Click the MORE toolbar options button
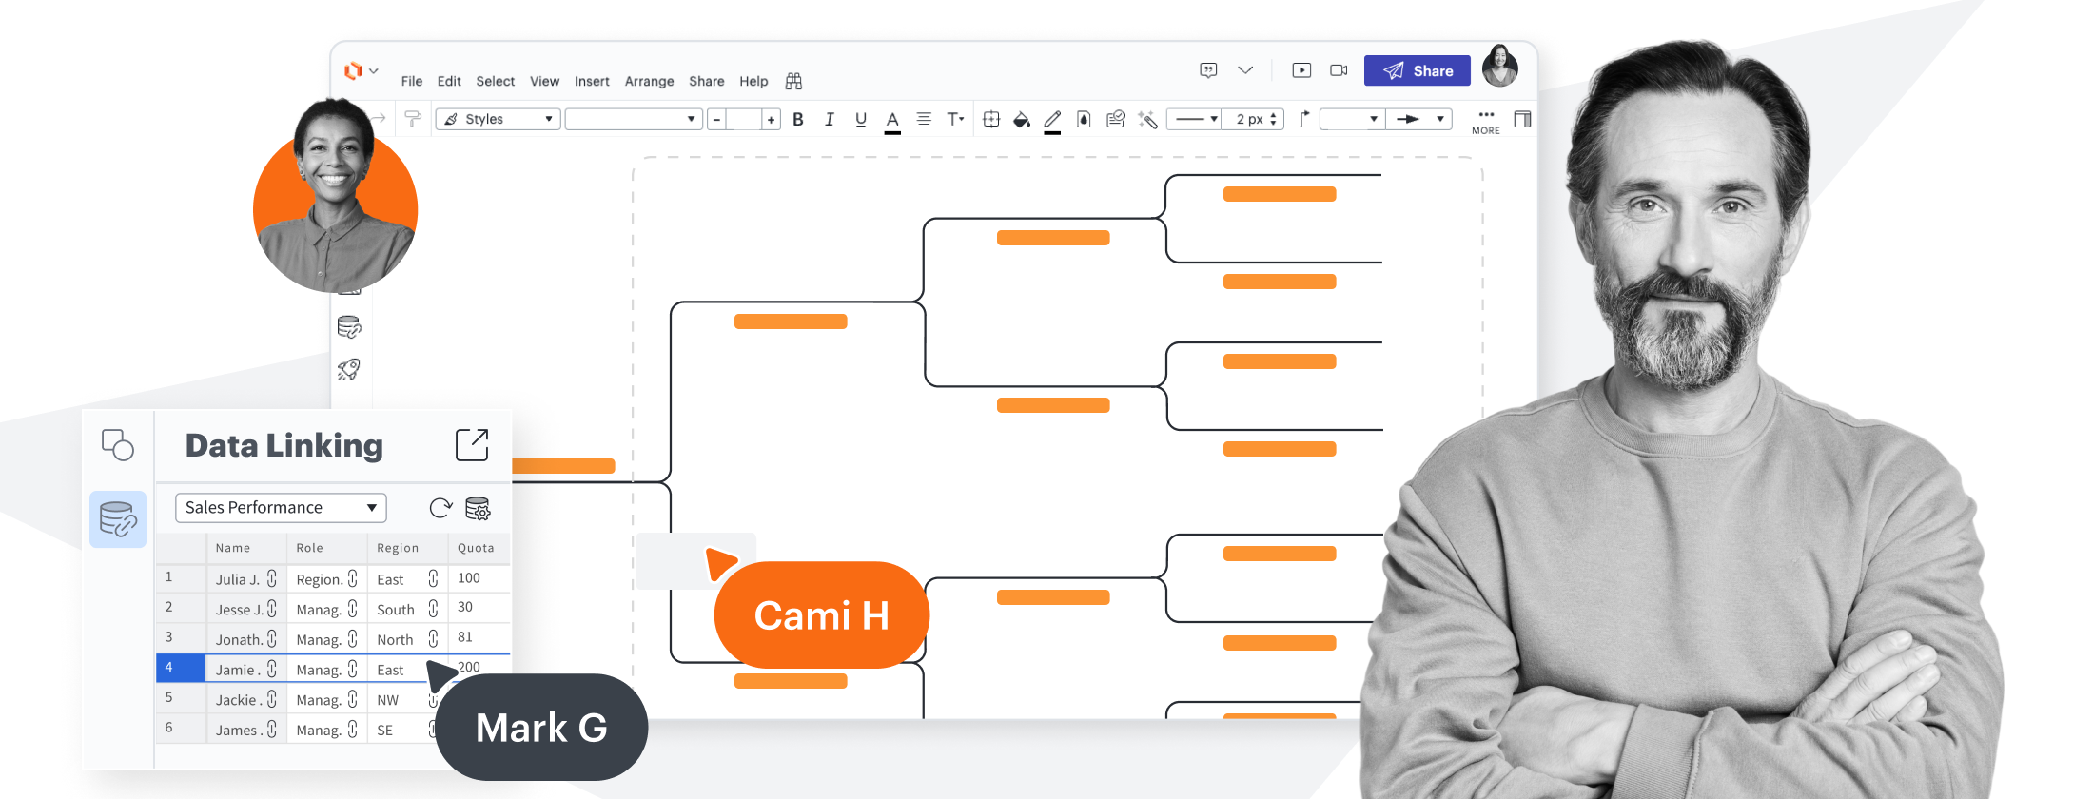The image size is (2093, 799). coord(1485,121)
